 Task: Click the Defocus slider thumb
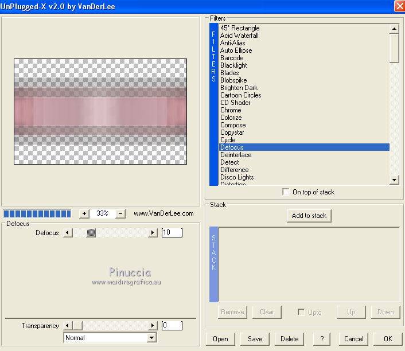[91, 233]
